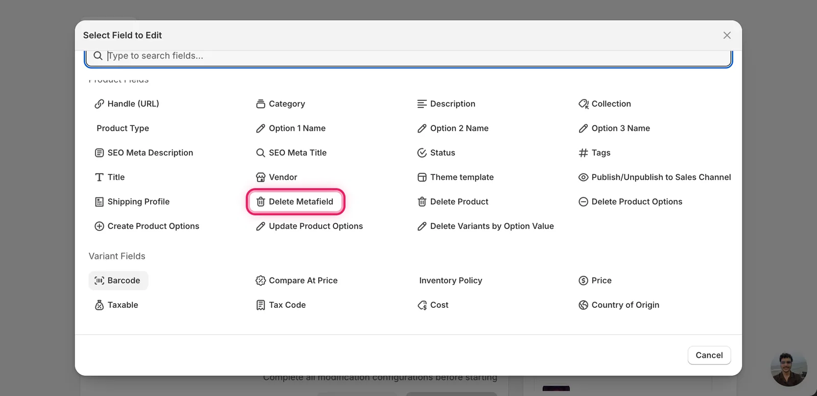This screenshot has width=817, height=396.
Task: Click the magnifier icon beside SEO Meta Title
Action: tap(260, 153)
